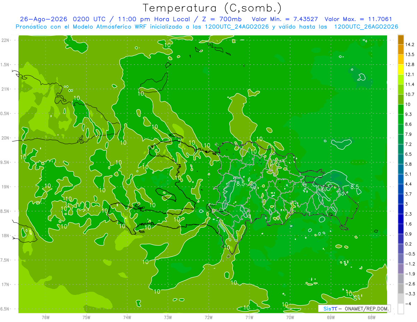Click the 20N latitude axis label
Screen dimensions: 417x322
(6, 138)
